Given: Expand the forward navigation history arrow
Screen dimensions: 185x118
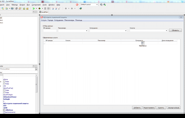Looking at the screenshot, I should [75, 9].
